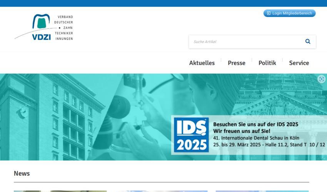Image resolution: width=327 pixels, height=192 pixels.
Task: Click the News heading
Action: click(x=22, y=173)
